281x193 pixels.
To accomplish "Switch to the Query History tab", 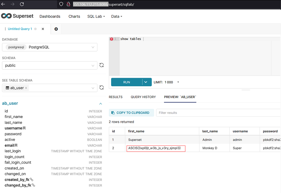I will click(x=143, y=97).
